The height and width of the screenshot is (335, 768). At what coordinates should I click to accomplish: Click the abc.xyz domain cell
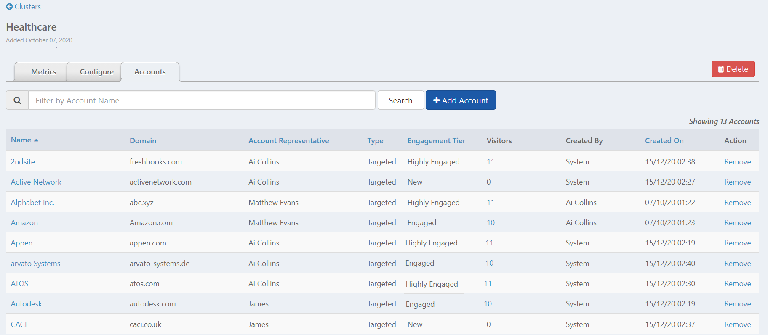[141, 203]
